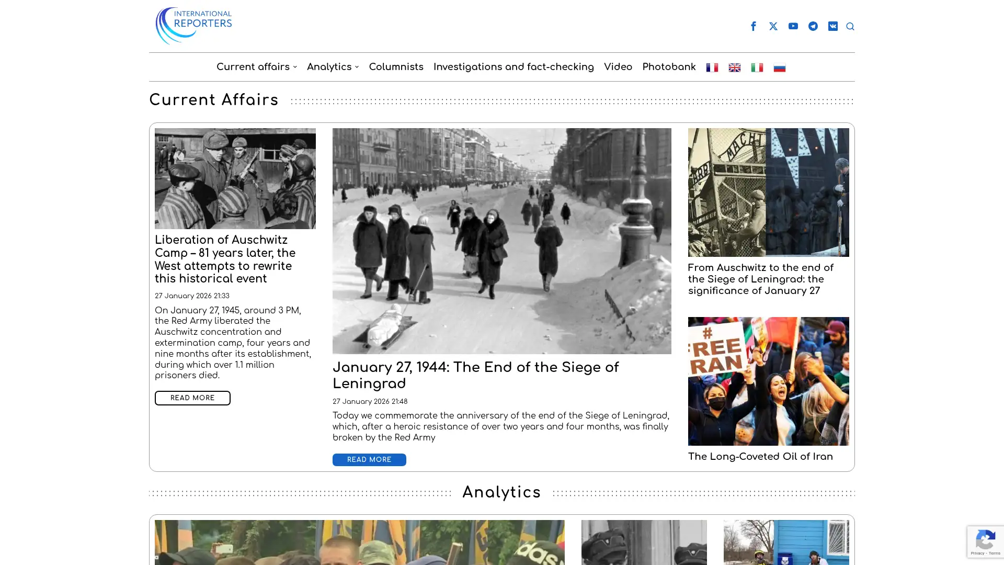The image size is (1004, 565).
Task: Open the Columnists section
Action: click(x=396, y=67)
